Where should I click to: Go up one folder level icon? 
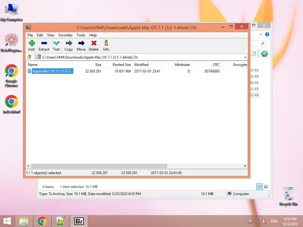click(x=29, y=57)
